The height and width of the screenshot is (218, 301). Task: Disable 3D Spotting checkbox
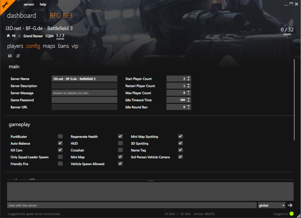tap(180, 143)
